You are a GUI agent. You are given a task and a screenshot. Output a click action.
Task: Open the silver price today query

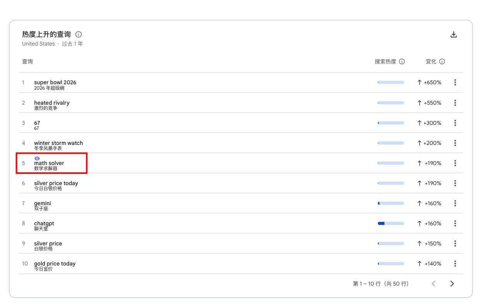pyautogui.click(x=56, y=183)
